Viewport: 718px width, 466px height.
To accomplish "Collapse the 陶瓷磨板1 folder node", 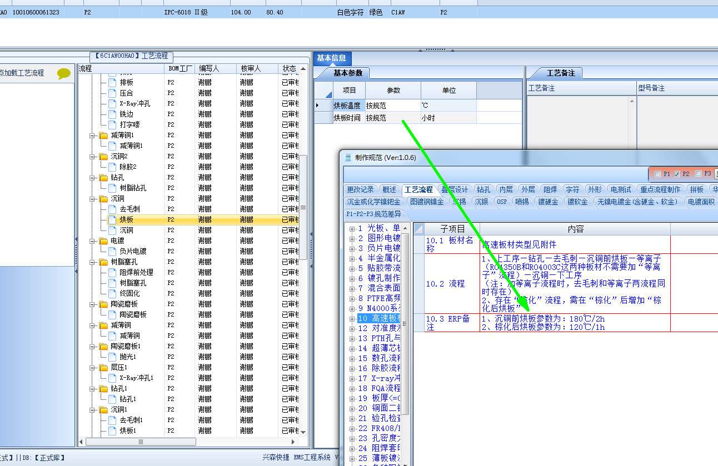I will (93, 346).
